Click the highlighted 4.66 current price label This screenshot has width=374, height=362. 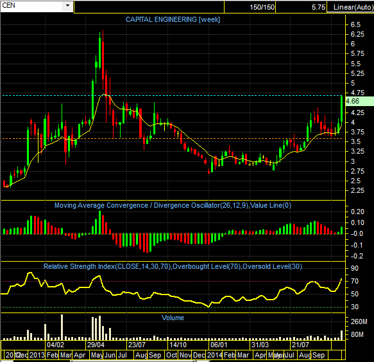(x=359, y=101)
